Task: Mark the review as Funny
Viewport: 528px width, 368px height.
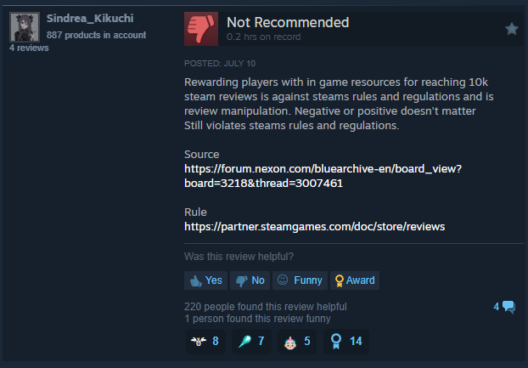Action: point(300,280)
